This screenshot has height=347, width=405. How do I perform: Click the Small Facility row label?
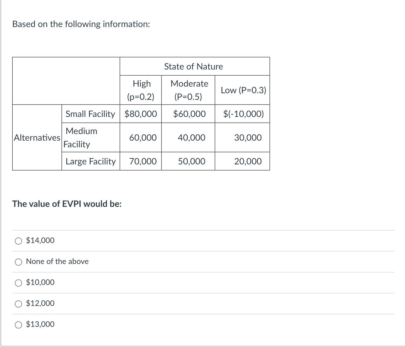[x=91, y=114]
